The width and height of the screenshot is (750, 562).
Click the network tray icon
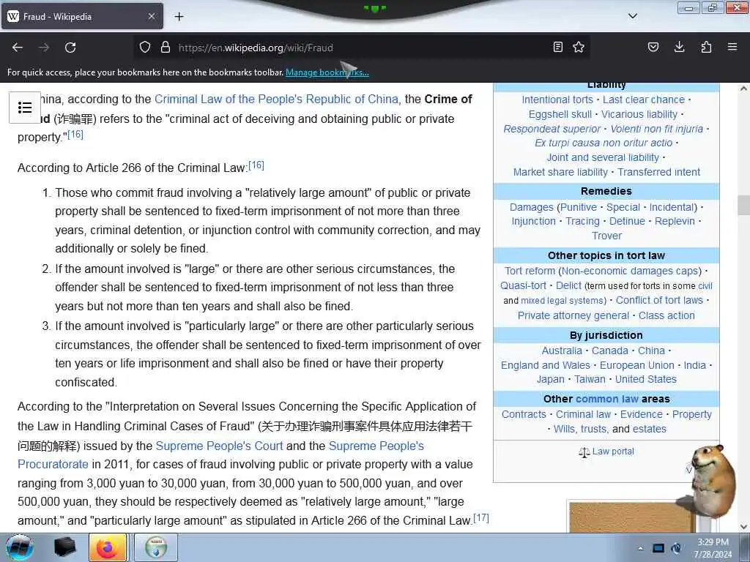pos(658,548)
